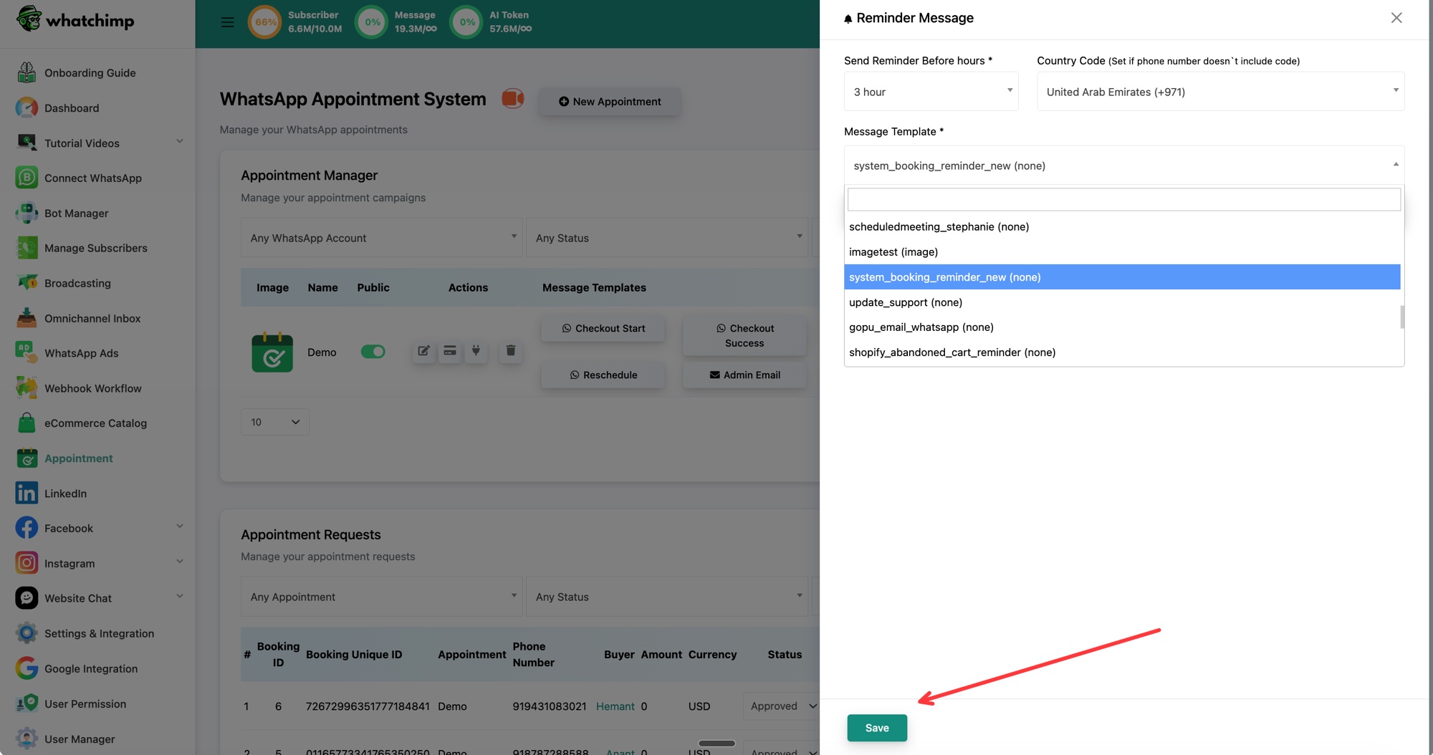This screenshot has height=755, width=1433.
Task: Click the Reschedule template button
Action: [x=603, y=375]
